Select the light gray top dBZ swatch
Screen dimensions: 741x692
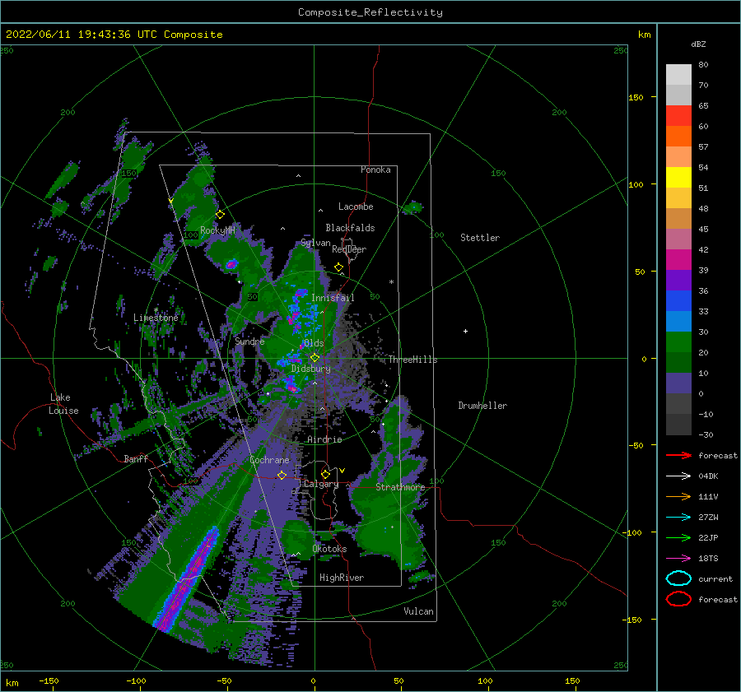click(x=678, y=75)
